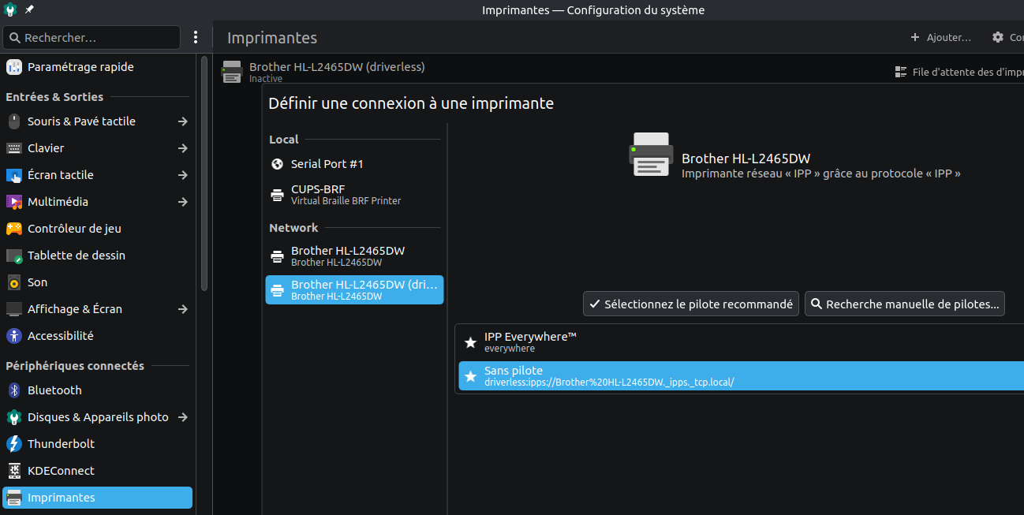
Task: Click the Bluetooth icon in the sidebar
Action: [14, 390]
